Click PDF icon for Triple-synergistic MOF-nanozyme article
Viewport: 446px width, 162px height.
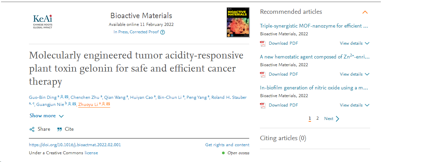(x=263, y=43)
